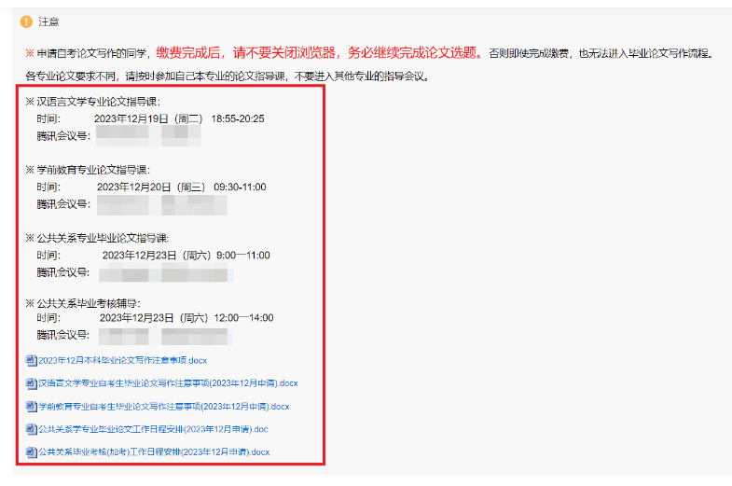Open 公共关系学专业毕业论文工作日程安排 doc link
The width and height of the screenshot is (732, 486).
pyautogui.click(x=153, y=429)
